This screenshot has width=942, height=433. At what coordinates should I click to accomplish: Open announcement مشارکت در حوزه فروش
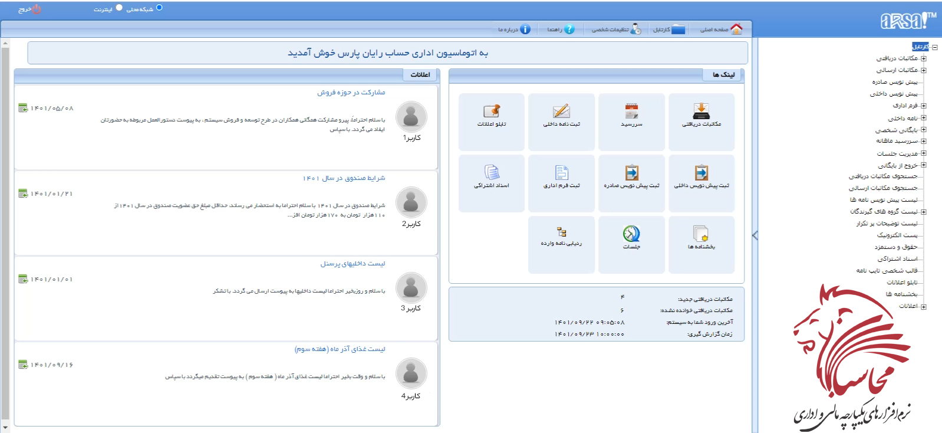click(351, 93)
